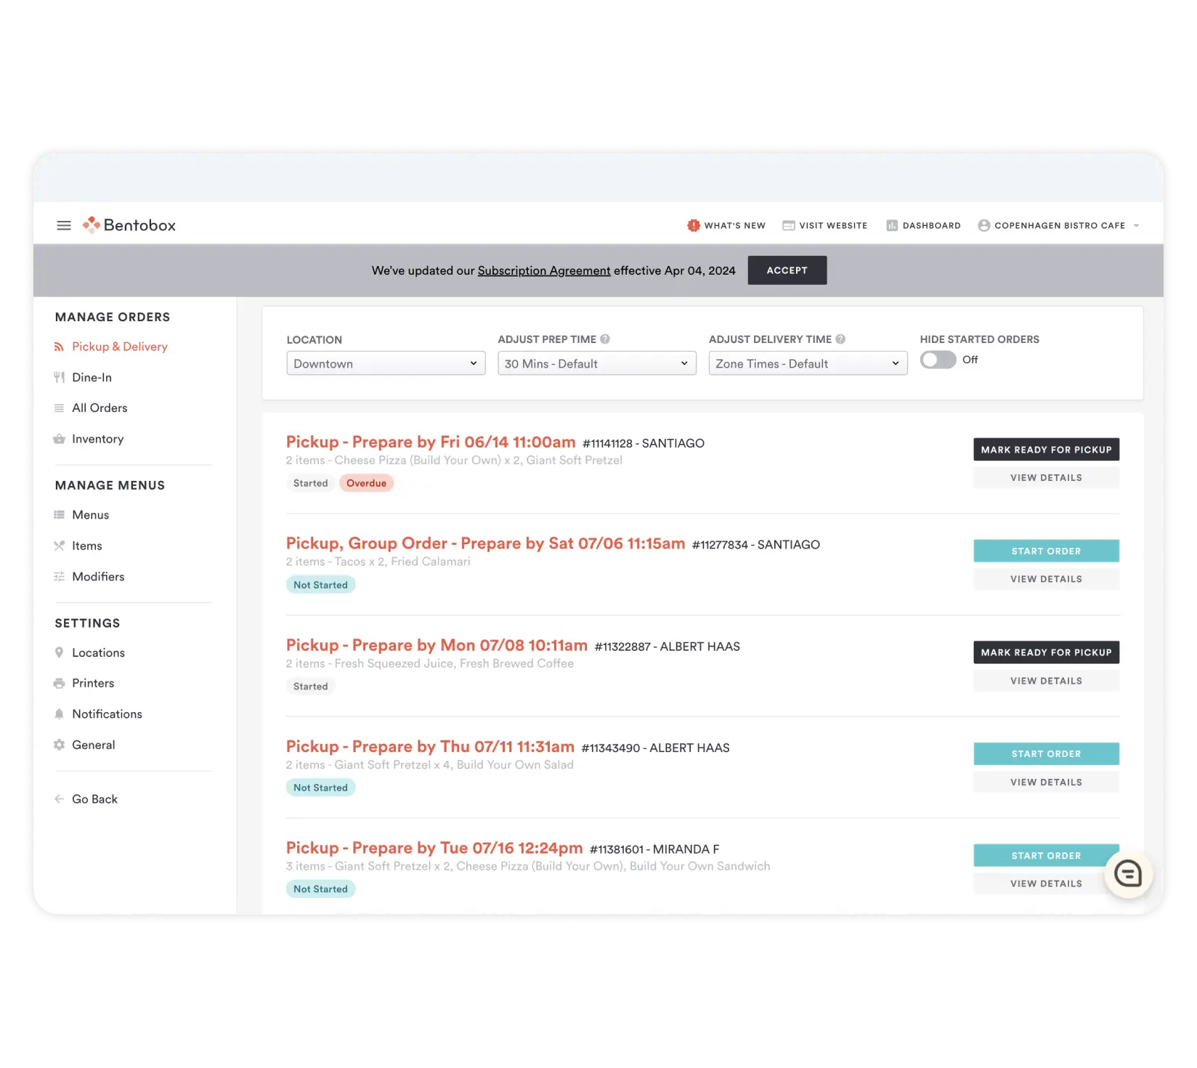The image size is (1197, 1068).
Task: Select Modifiers in the sidebar
Action: pos(98,576)
